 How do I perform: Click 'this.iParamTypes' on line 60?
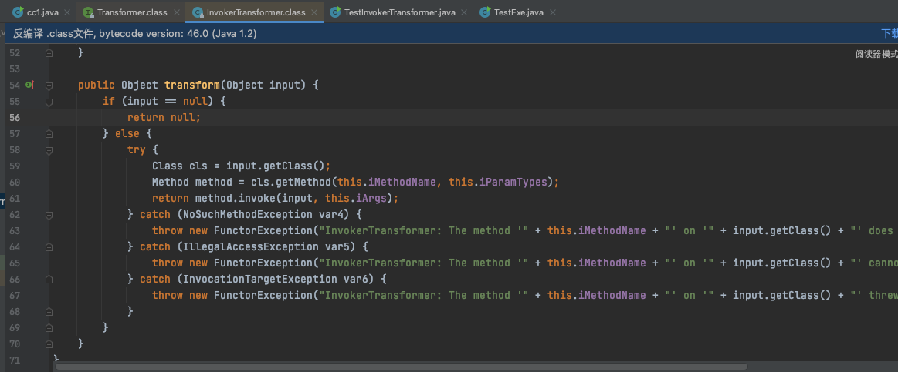point(498,183)
